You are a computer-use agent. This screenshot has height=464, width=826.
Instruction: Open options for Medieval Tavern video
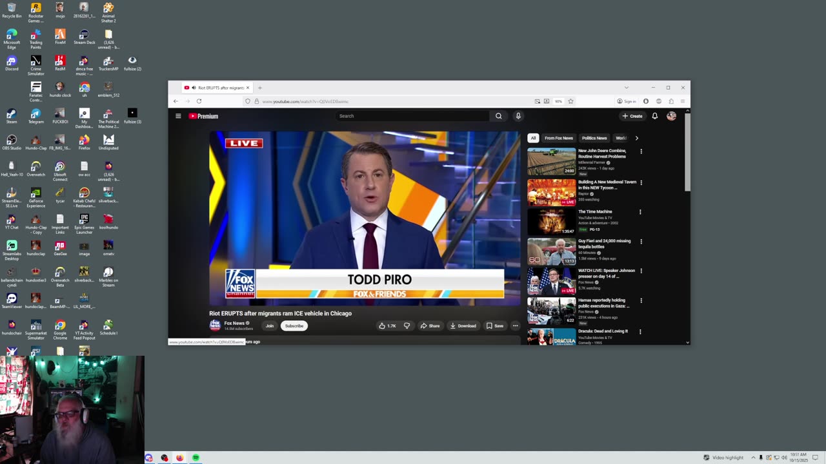click(x=641, y=182)
